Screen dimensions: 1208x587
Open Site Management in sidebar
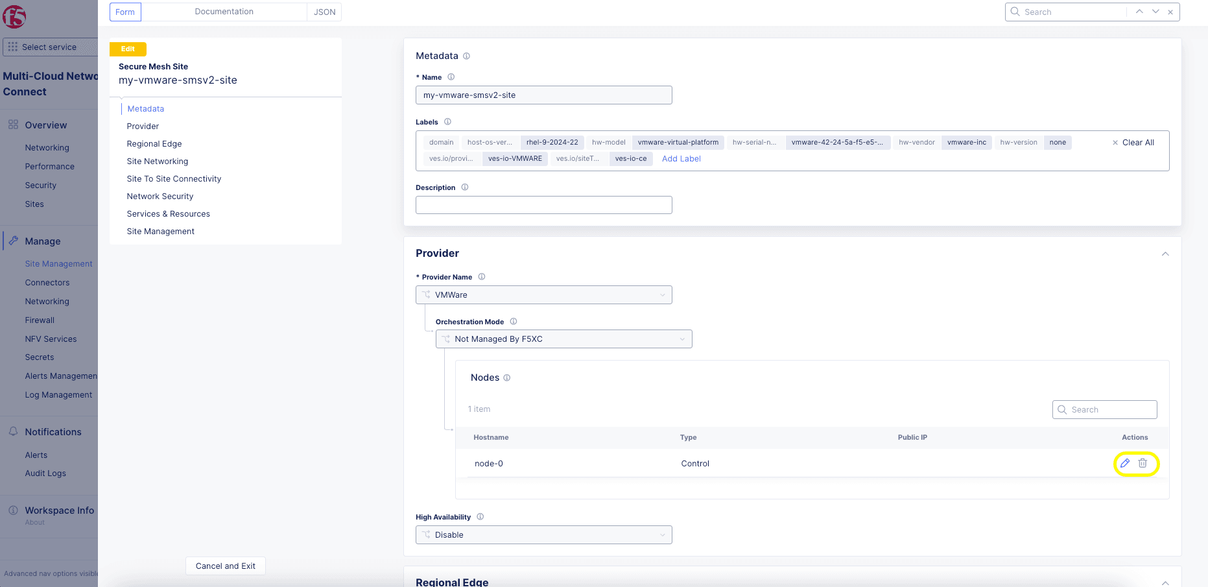click(58, 263)
